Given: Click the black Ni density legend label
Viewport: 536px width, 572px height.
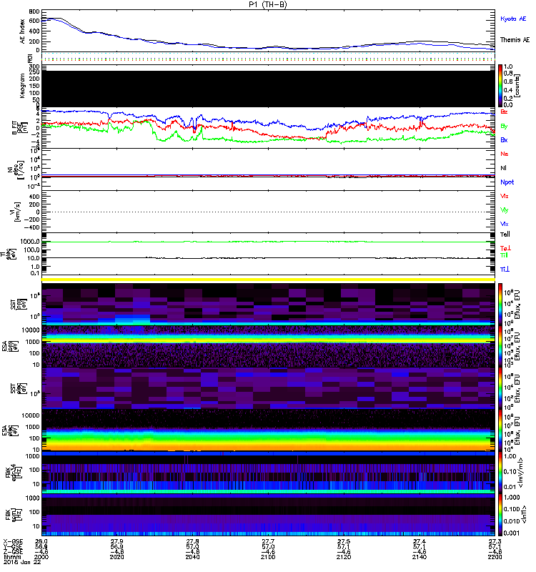Looking at the screenshot, I should pos(504,168).
